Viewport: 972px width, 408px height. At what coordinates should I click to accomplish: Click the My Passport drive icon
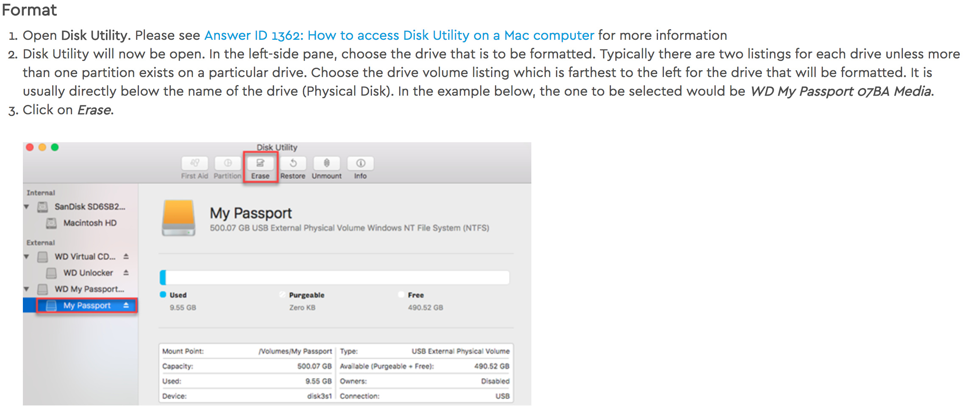(x=178, y=218)
